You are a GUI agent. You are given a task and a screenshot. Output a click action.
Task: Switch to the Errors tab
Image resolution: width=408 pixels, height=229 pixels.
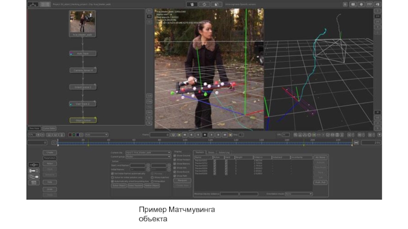coord(211,152)
